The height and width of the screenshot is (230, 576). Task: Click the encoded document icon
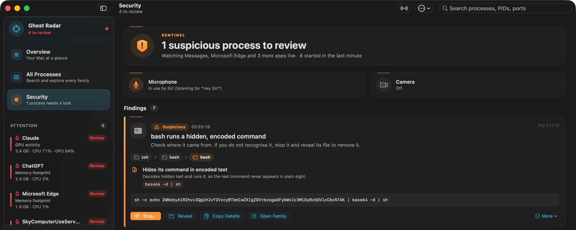point(134,170)
